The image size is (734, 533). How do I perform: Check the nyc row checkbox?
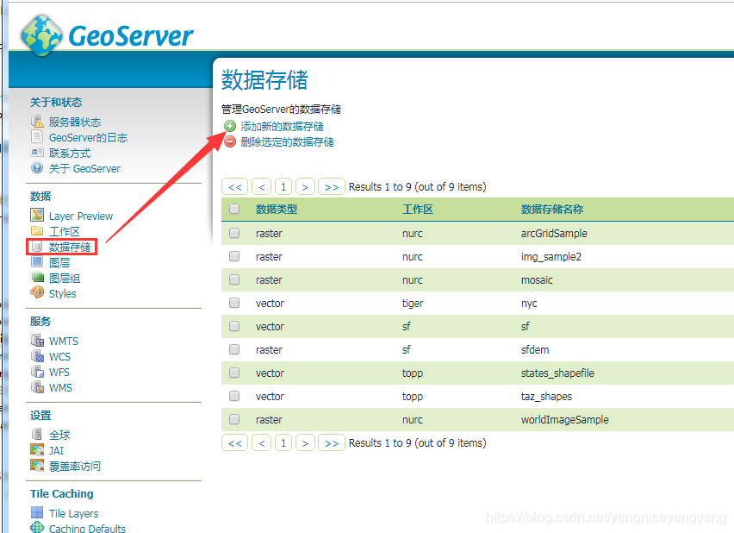pos(234,303)
